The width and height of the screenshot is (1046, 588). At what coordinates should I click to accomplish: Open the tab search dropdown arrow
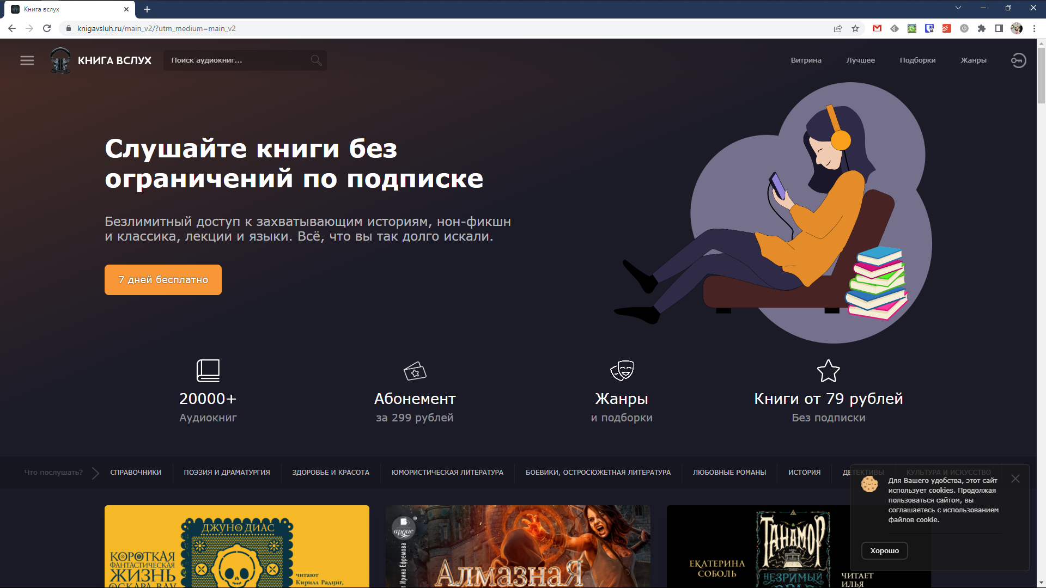[958, 8]
